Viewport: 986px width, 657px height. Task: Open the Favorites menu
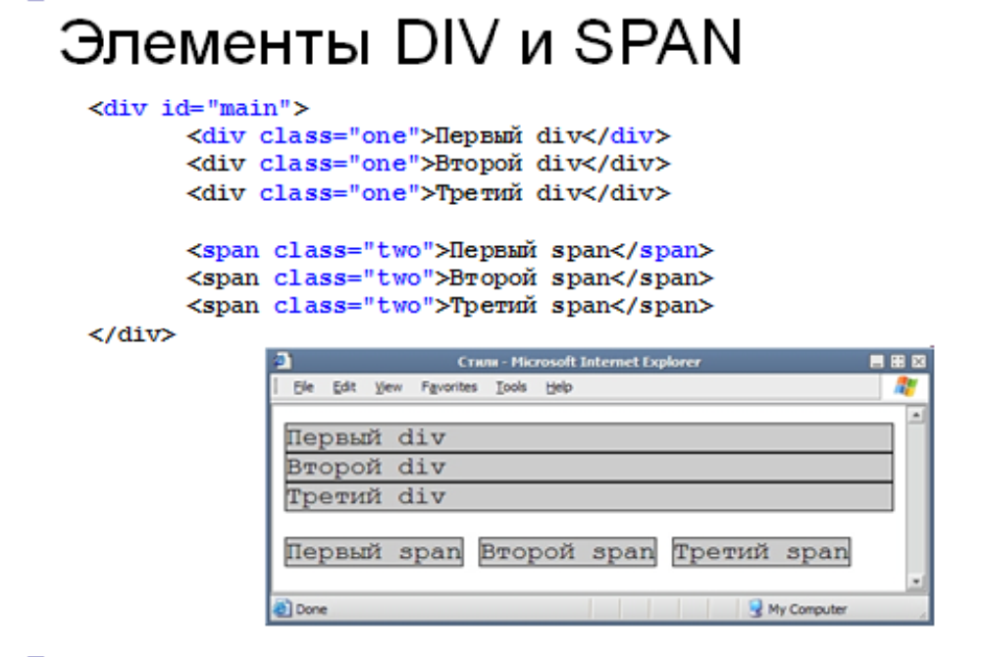[x=449, y=387]
